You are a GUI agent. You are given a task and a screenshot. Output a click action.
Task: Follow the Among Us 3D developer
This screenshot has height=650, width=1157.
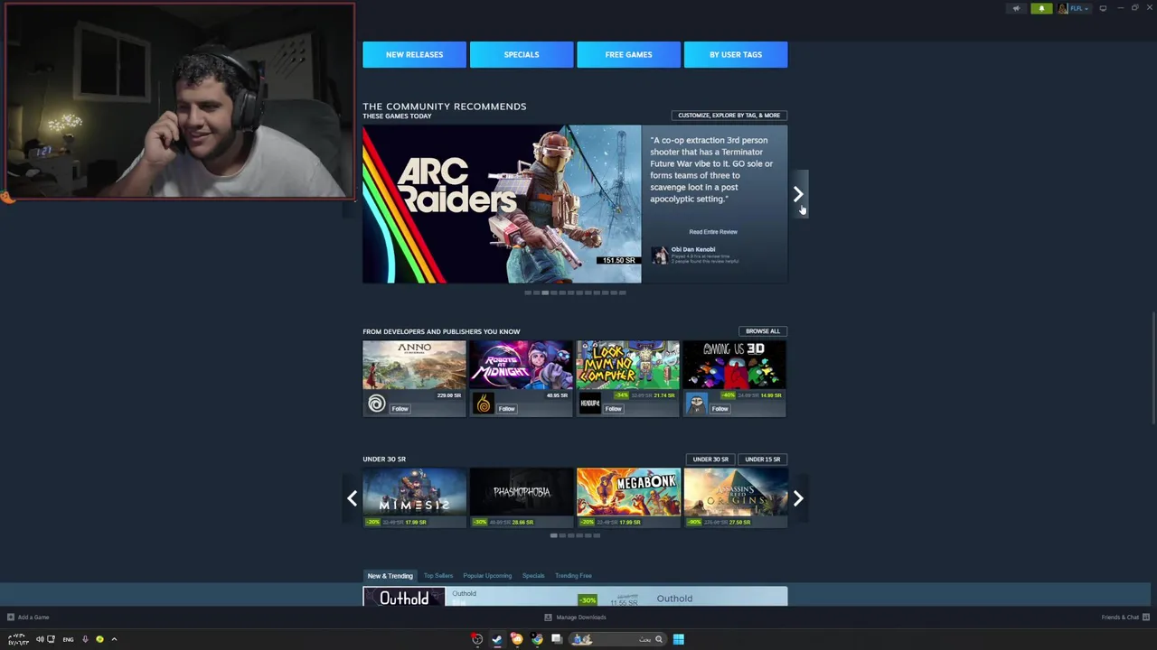[x=720, y=409]
